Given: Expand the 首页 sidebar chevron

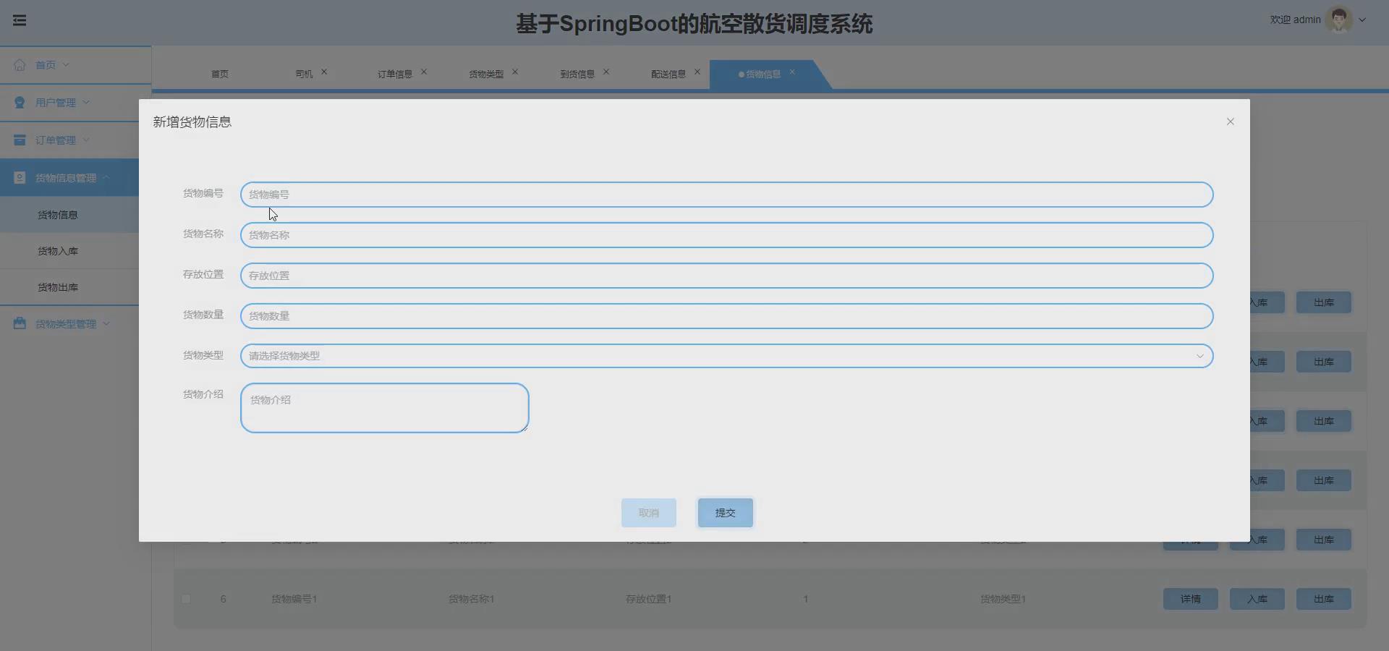Looking at the screenshot, I should pos(66,65).
